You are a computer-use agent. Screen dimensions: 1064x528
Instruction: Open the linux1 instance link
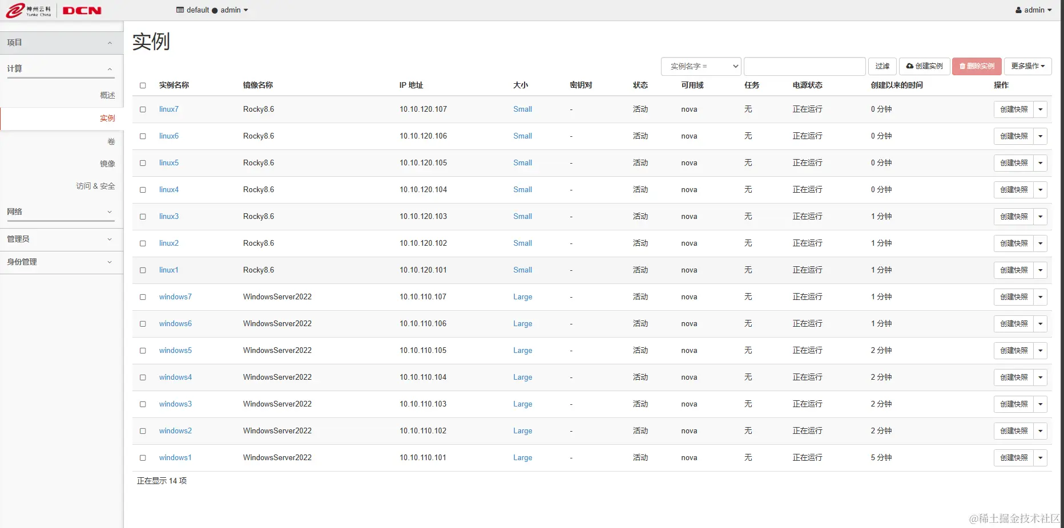(168, 270)
